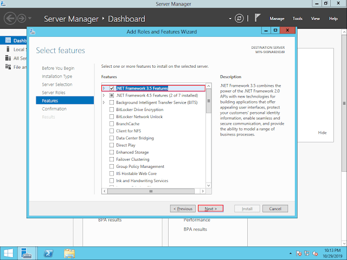
Task: Toggle .NET Framework 4.5 Features checkbox
Action: pos(112,95)
